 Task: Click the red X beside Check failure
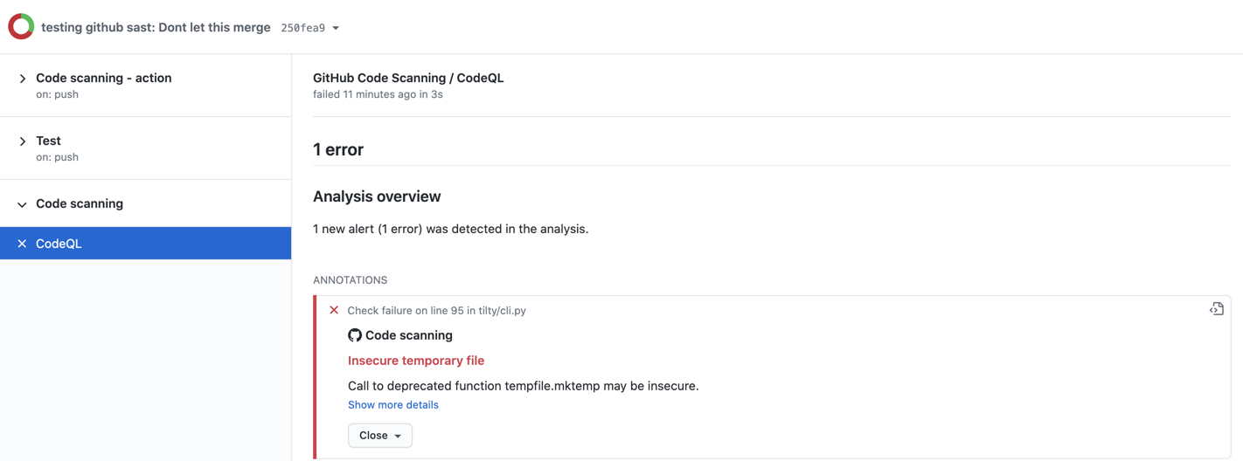(334, 310)
